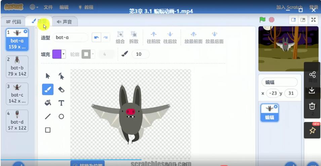Click the red stop button
Image resolution: width=321 pixels, height=166 pixels.
click(x=272, y=19)
